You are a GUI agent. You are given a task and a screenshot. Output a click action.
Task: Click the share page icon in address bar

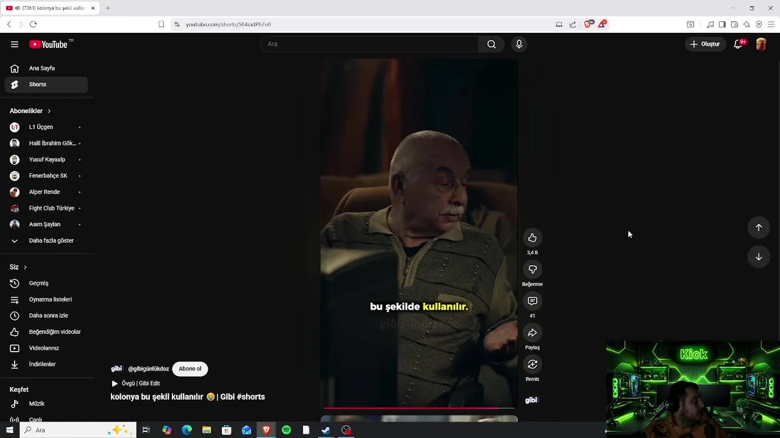click(573, 24)
